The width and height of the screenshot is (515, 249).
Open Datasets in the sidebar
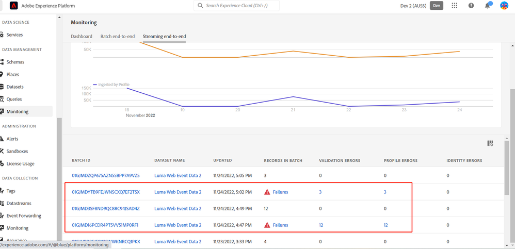15,87
